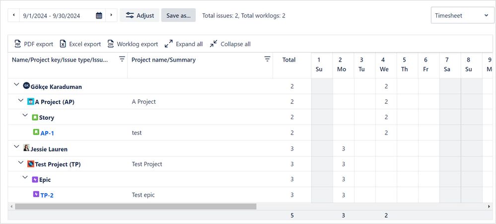Screen dimensions: 496x224
Task: Click the Test Project (TP) project icon
Action: [x=31, y=164]
